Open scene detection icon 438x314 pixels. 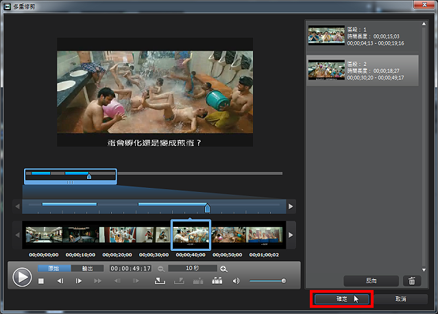coord(217,281)
